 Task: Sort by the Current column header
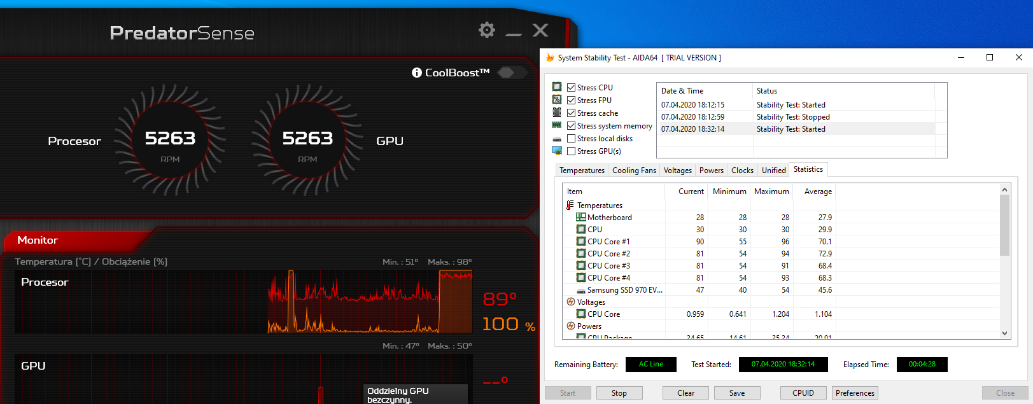pos(686,192)
